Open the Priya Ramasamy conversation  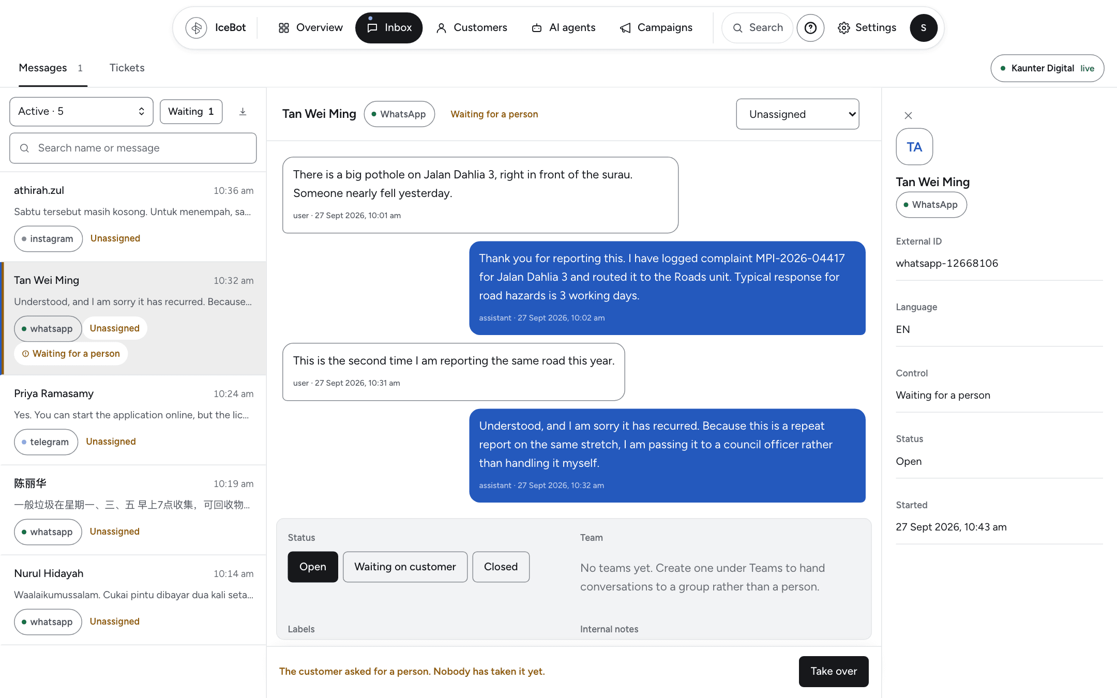tap(133, 420)
